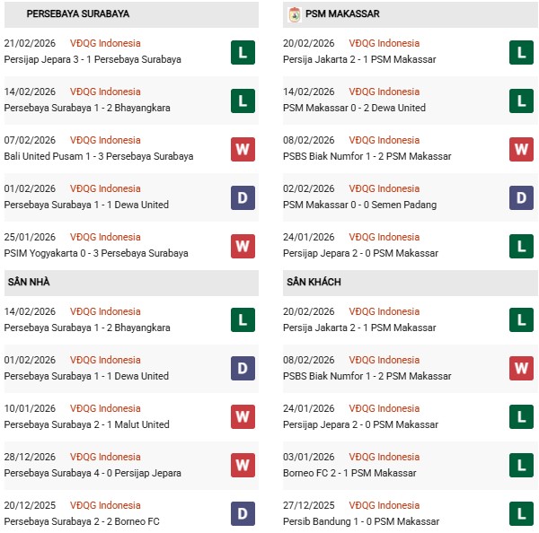Select the D badge for Persebaya vs Borneo FC
Image resolution: width=539 pixels, height=533 pixels.
(243, 514)
